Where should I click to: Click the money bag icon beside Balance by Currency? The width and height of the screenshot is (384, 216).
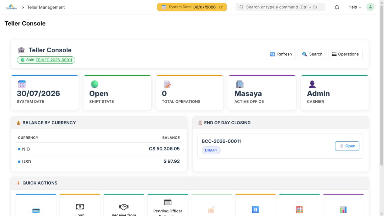(19, 123)
